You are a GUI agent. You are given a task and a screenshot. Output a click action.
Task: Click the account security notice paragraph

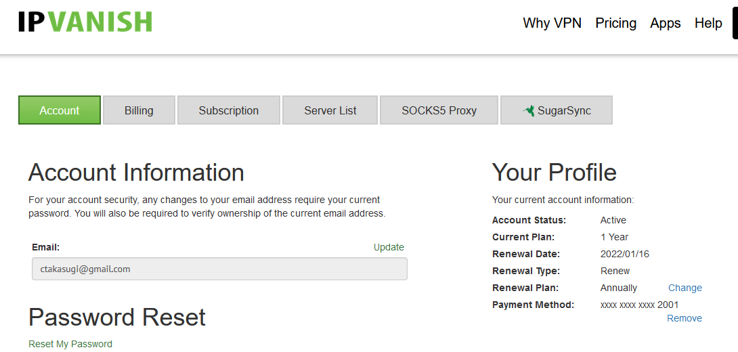coord(207,206)
